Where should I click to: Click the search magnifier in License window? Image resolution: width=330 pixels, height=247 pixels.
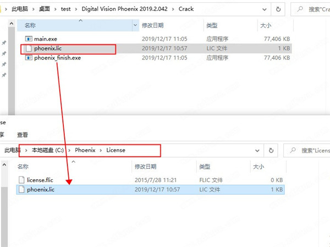(x=293, y=150)
